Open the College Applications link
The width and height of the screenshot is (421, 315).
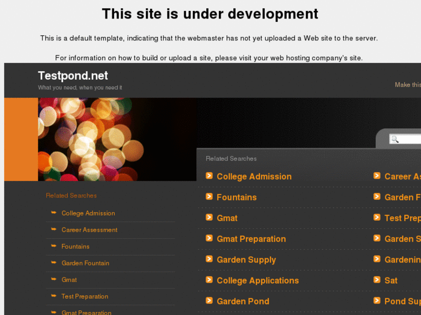point(258,280)
